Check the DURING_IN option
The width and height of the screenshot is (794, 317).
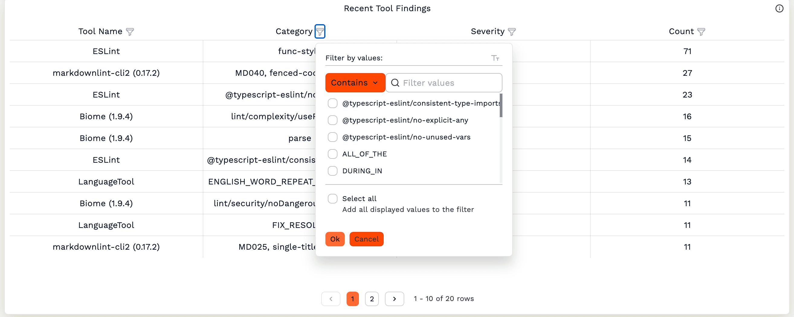[x=333, y=171]
